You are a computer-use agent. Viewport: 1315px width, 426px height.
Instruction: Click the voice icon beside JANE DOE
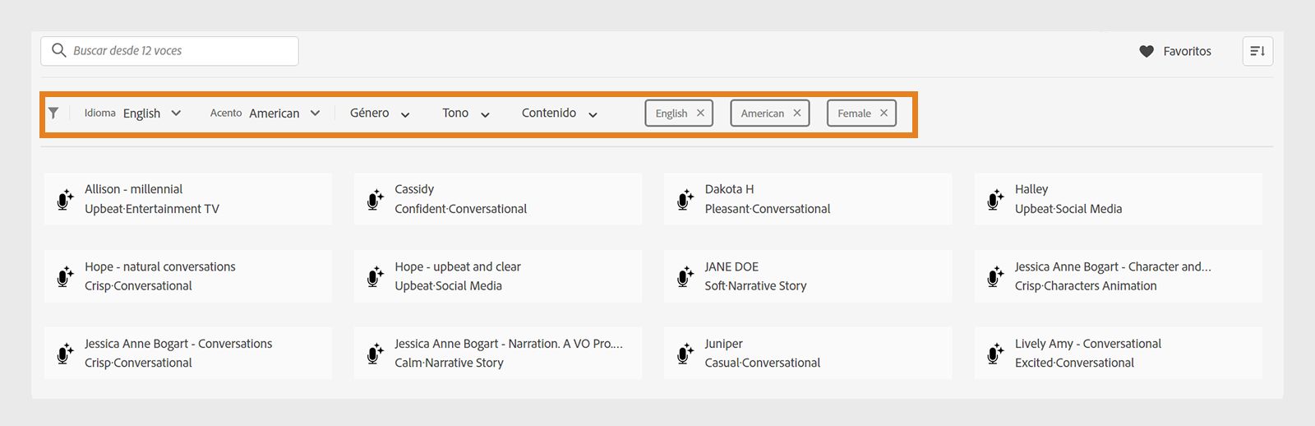click(x=685, y=276)
